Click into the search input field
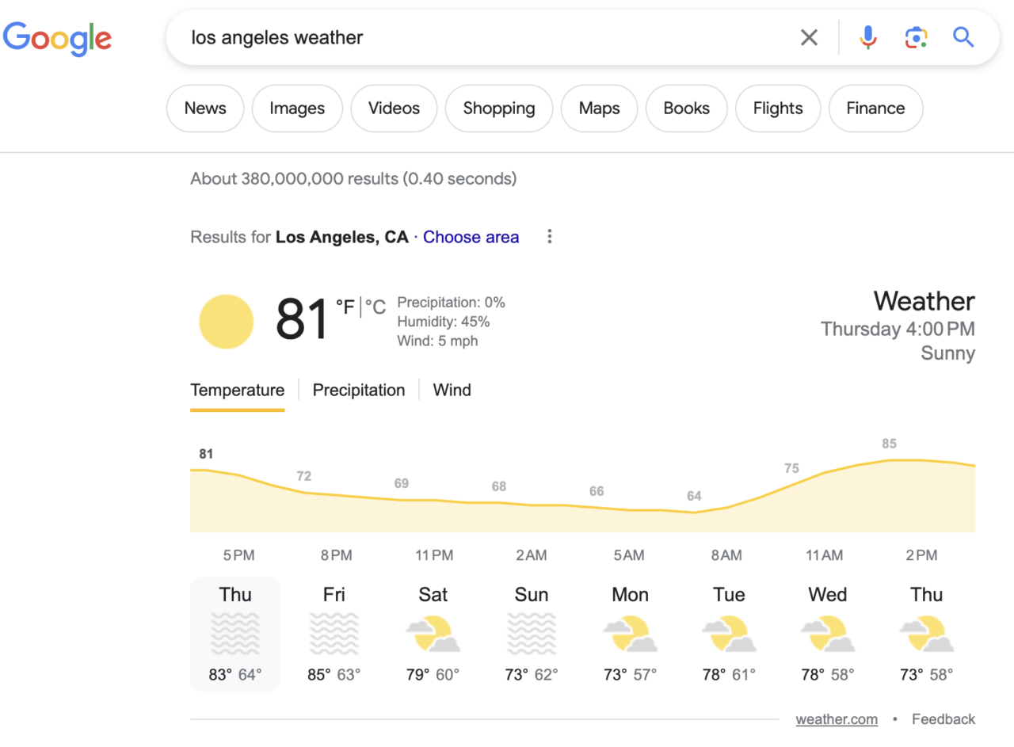This screenshot has width=1014, height=747. [x=475, y=37]
